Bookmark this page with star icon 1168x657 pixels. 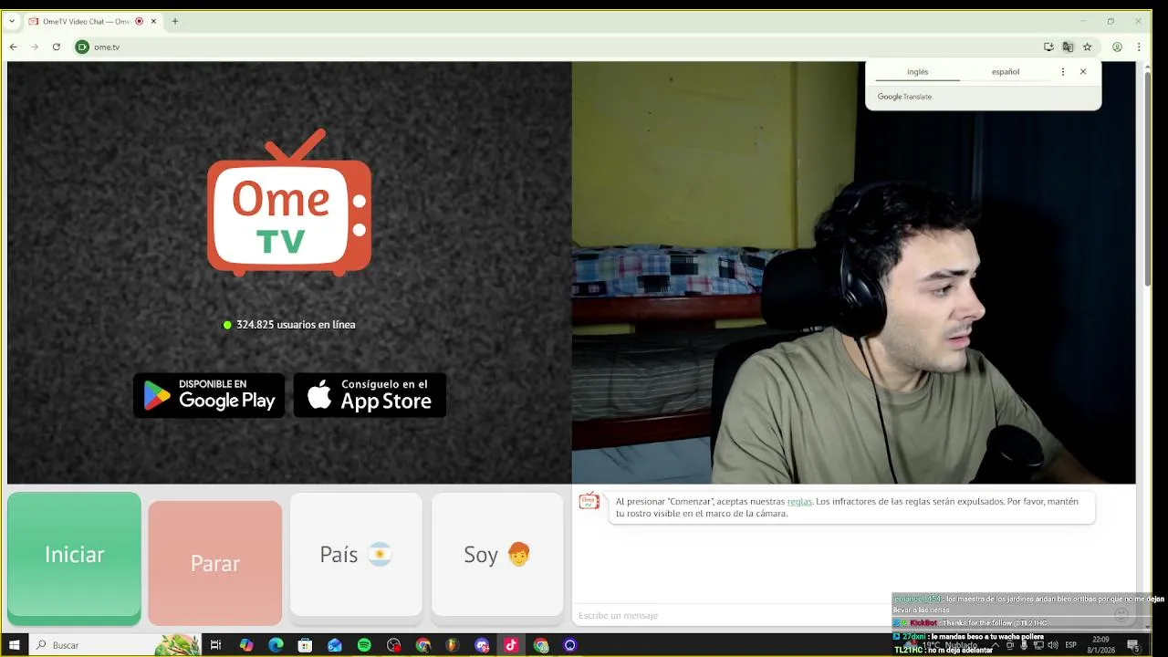(x=1087, y=47)
